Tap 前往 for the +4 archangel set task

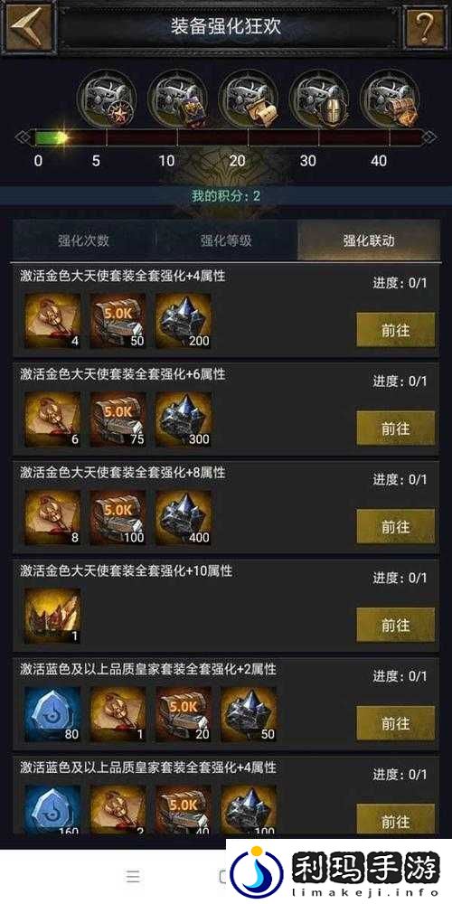click(396, 330)
